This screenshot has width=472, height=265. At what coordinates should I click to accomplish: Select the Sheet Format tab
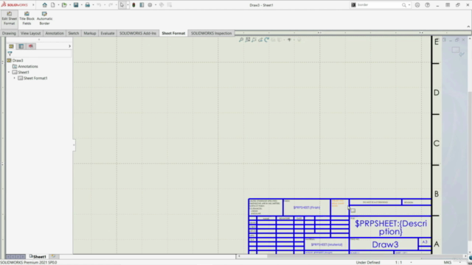point(173,33)
